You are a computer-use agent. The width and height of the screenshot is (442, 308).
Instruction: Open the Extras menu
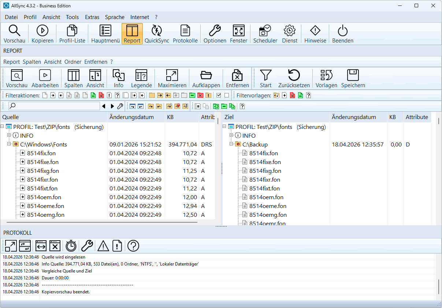92,17
